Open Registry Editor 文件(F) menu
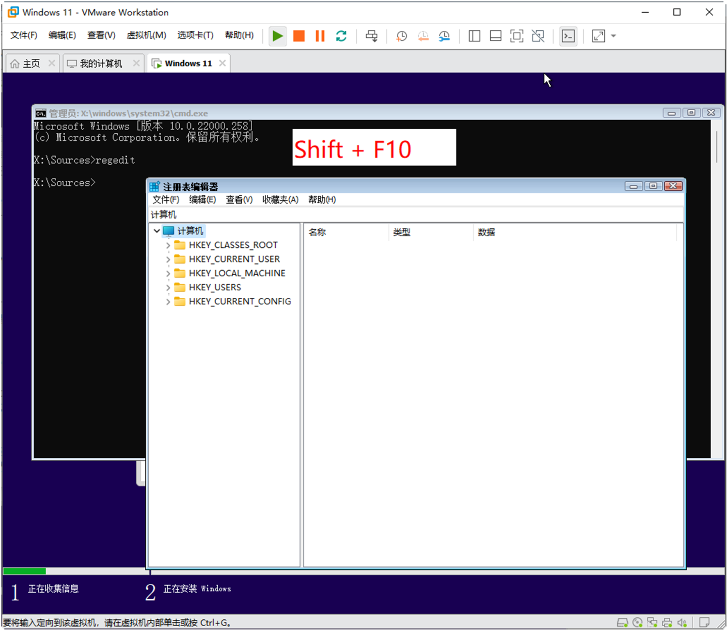 (166, 200)
